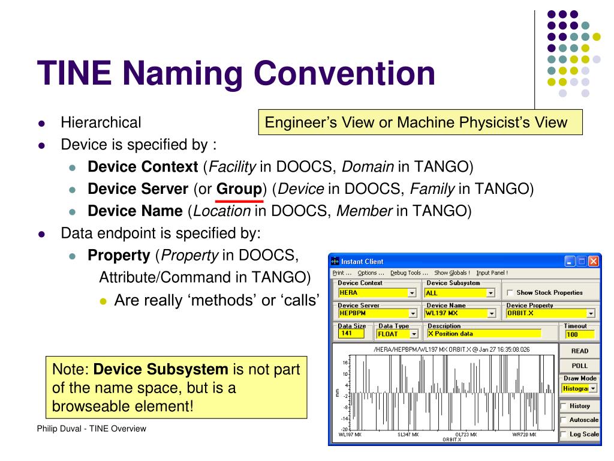Image resolution: width=614 pixels, height=461 pixels.
Task: Toggle the Autoscale checkbox
Action: (x=564, y=420)
